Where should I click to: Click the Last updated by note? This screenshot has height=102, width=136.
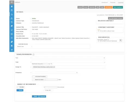point(110,15)
